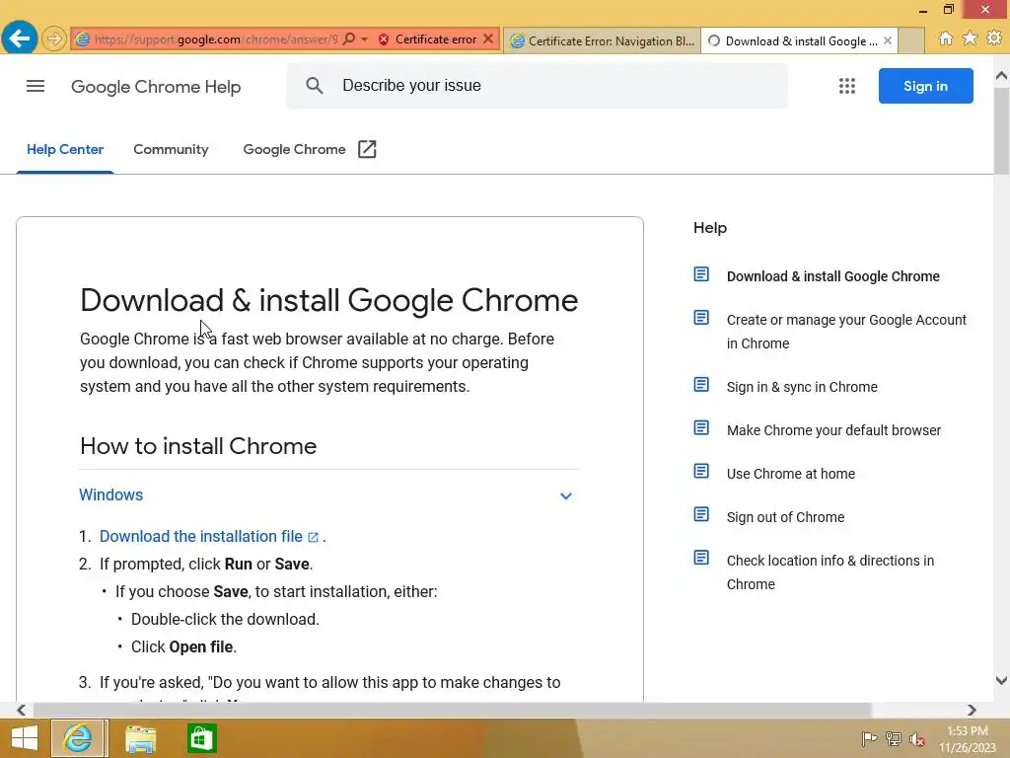The height and width of the screenshot is (758, 1010).
Task: Click the search icon in help search box
Action: point(314,85)
